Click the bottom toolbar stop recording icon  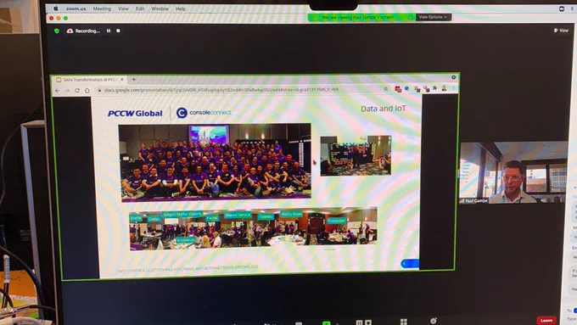click(368, 322)
